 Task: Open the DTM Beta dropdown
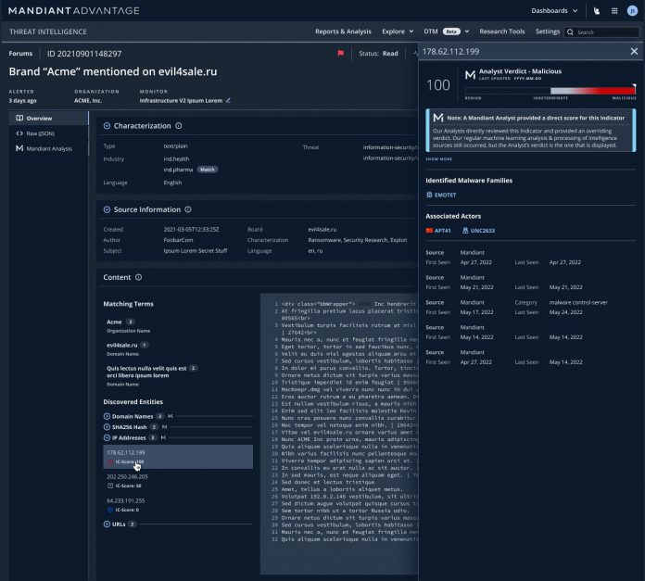pos(447,32)
